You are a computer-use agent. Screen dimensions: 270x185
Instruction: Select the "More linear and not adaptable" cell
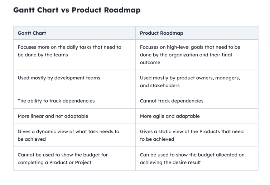53,116
